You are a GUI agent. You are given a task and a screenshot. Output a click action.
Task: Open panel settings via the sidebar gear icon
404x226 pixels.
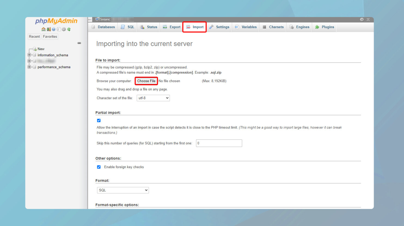pyautogui.click(x=64, y=29)
